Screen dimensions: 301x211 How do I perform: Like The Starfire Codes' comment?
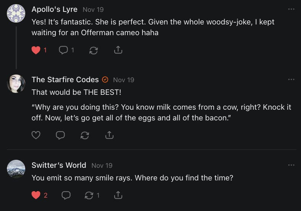click(36, 135)
